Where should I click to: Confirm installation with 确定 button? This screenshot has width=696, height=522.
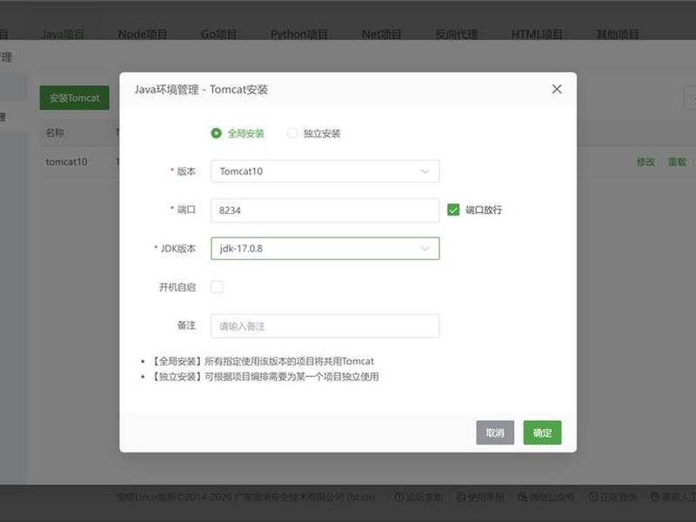pos(542,432)
